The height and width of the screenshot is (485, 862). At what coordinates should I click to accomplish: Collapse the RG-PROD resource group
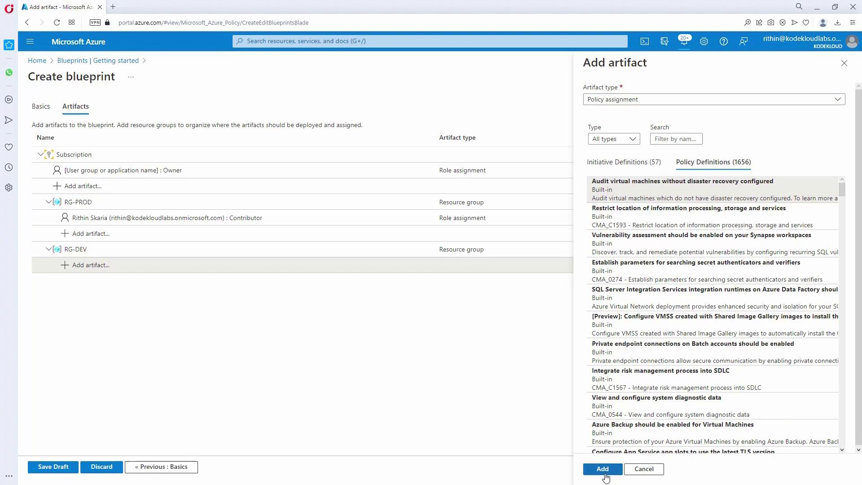coord(48,202)
